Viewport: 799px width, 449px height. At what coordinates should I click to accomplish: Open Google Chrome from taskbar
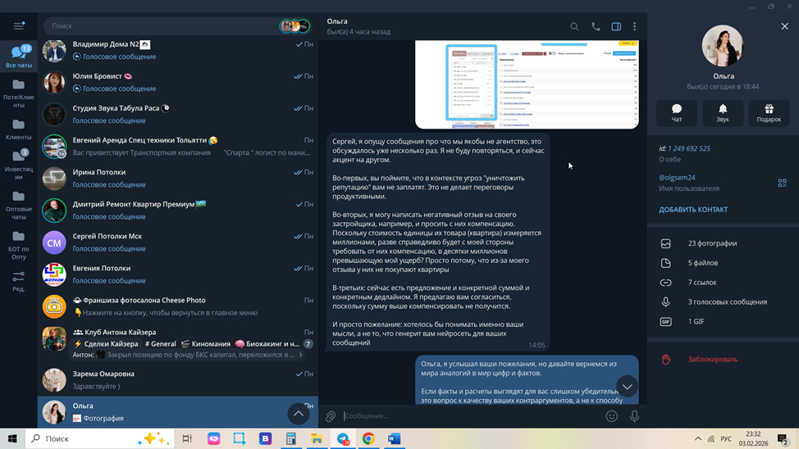[368, 438]
